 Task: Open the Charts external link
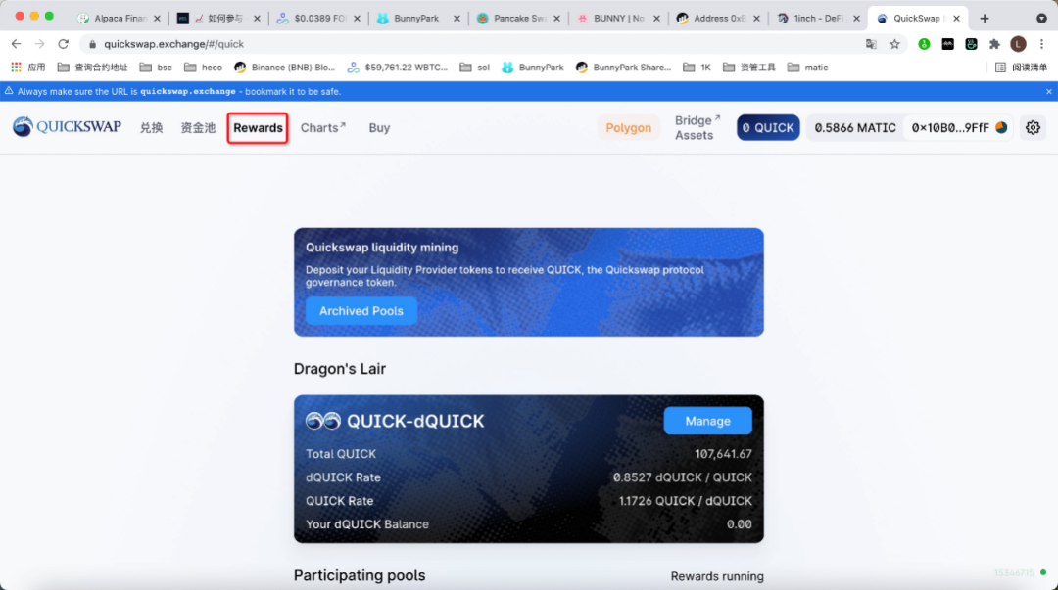(x=323, y=127)
